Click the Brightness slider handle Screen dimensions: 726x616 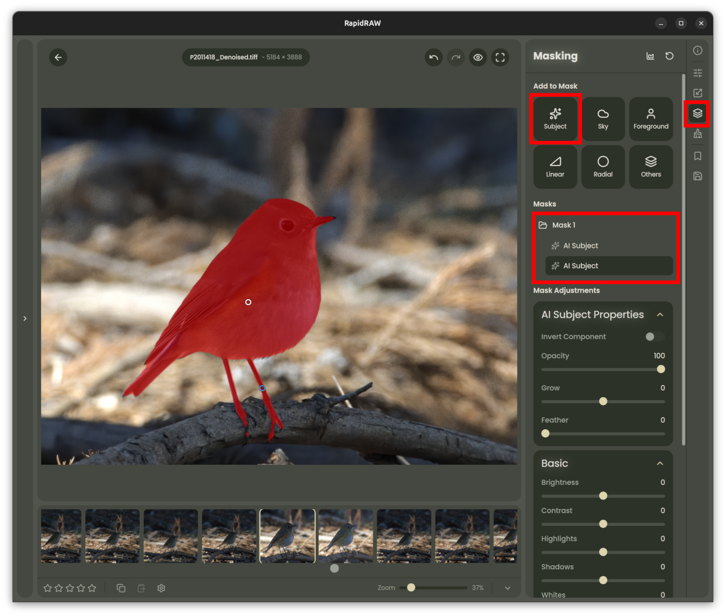(603, 496)
